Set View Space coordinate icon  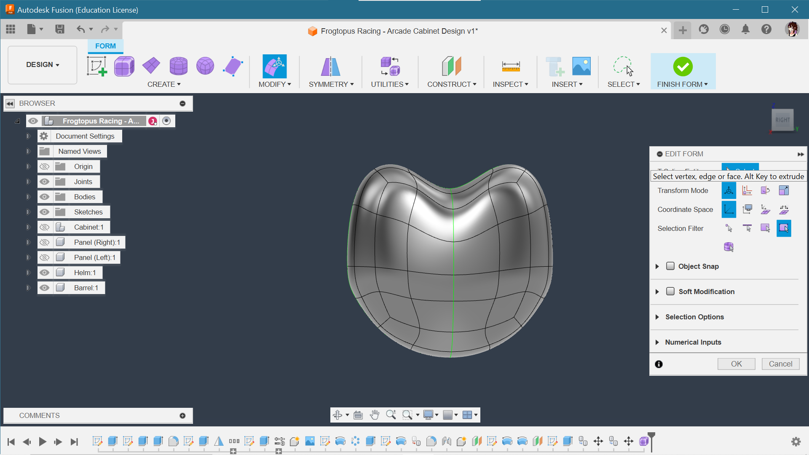(747, 209)
